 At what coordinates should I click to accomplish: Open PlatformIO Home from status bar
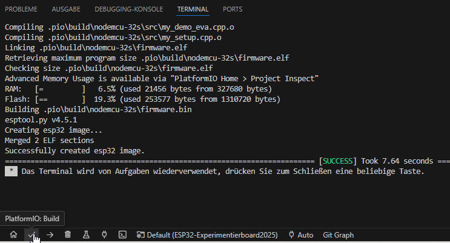(x=13, y=235)
